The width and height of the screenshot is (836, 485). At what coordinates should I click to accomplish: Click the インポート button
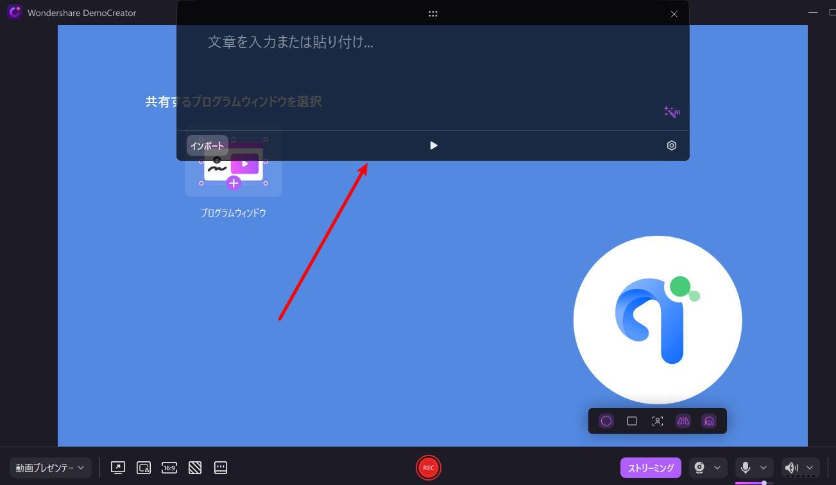coord(207,145)
